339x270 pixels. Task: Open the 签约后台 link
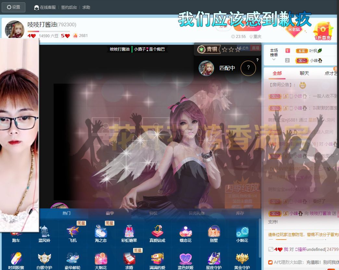pos(69,7)
